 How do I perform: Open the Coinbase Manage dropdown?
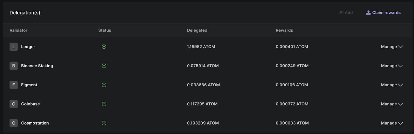click(x=392, y=104)
